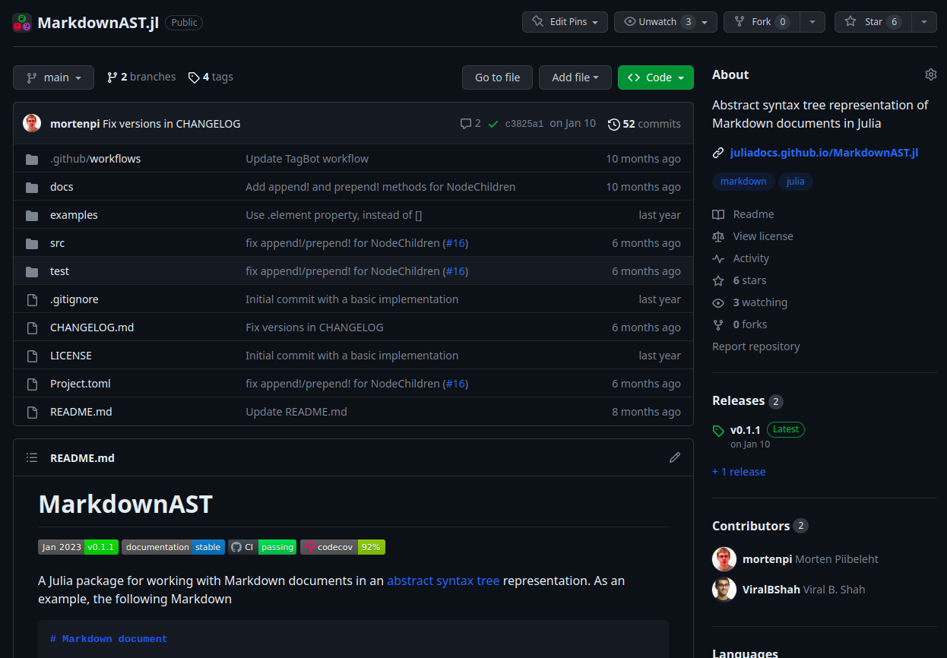The image size is (947, 658).
Task: Click the CI passing badge
Action: click(263, 547)
